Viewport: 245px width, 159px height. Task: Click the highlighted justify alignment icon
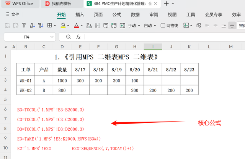[x=232, y=26]
